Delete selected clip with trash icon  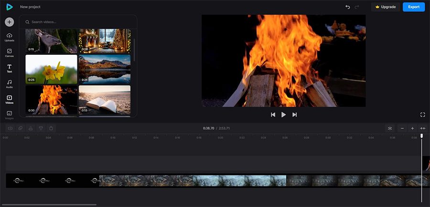51,128
